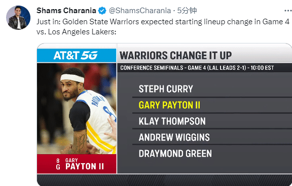Open the @ShamsCharania handle link
The height and width of the screenshot is (186, 292).
(x=140, y=11)
